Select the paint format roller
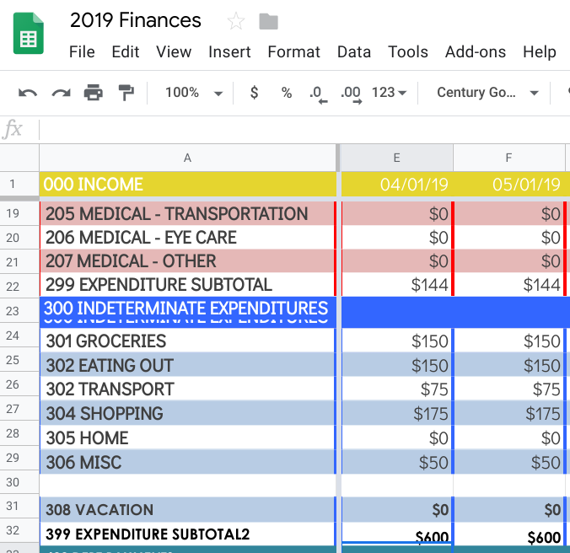 coord(125,93)
